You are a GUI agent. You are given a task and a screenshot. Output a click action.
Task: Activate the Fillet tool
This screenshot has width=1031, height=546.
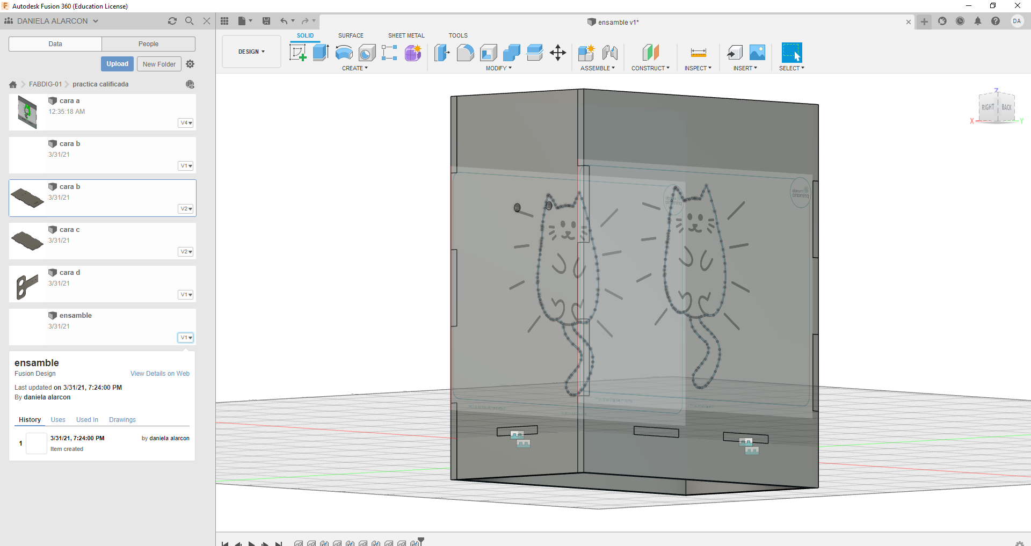466,53
